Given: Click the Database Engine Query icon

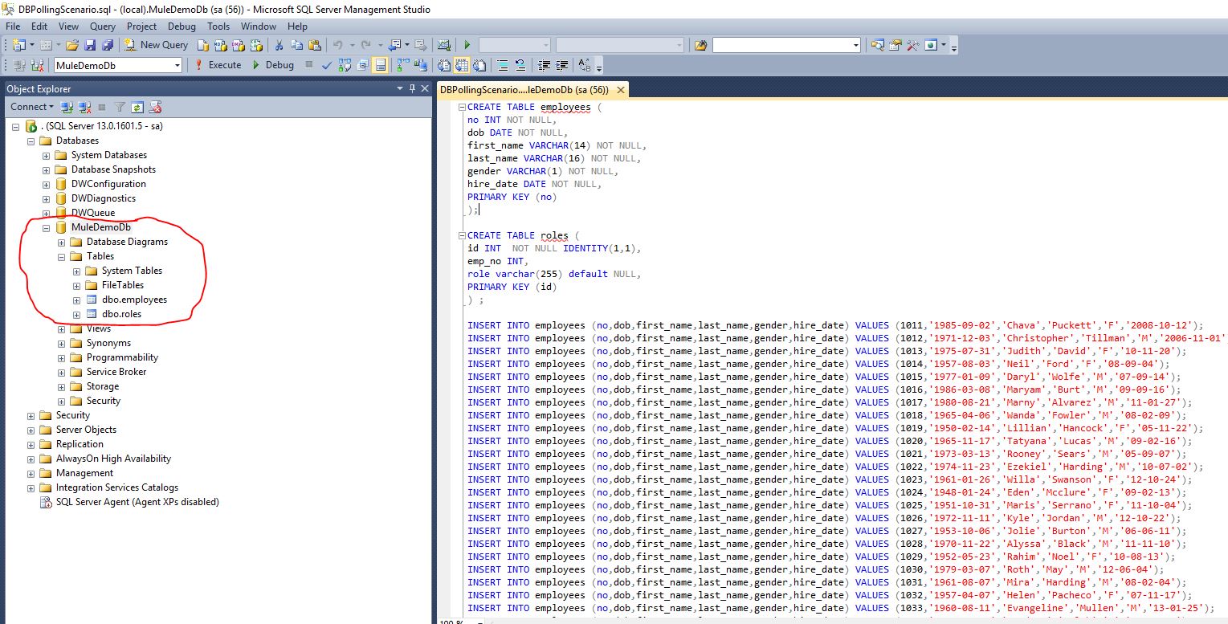Looking at the screenshot, I should [x=203, y=45].
